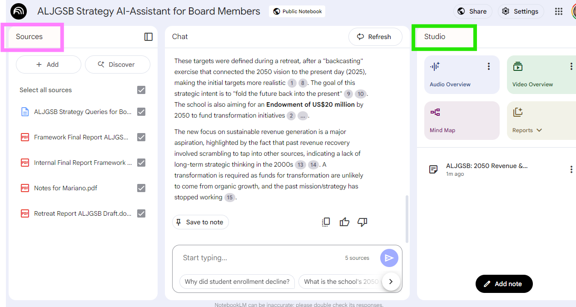Copy the chat response with the copy icon
The width and height of the screenshot is (576, 307).
click(x=326, y=222)
